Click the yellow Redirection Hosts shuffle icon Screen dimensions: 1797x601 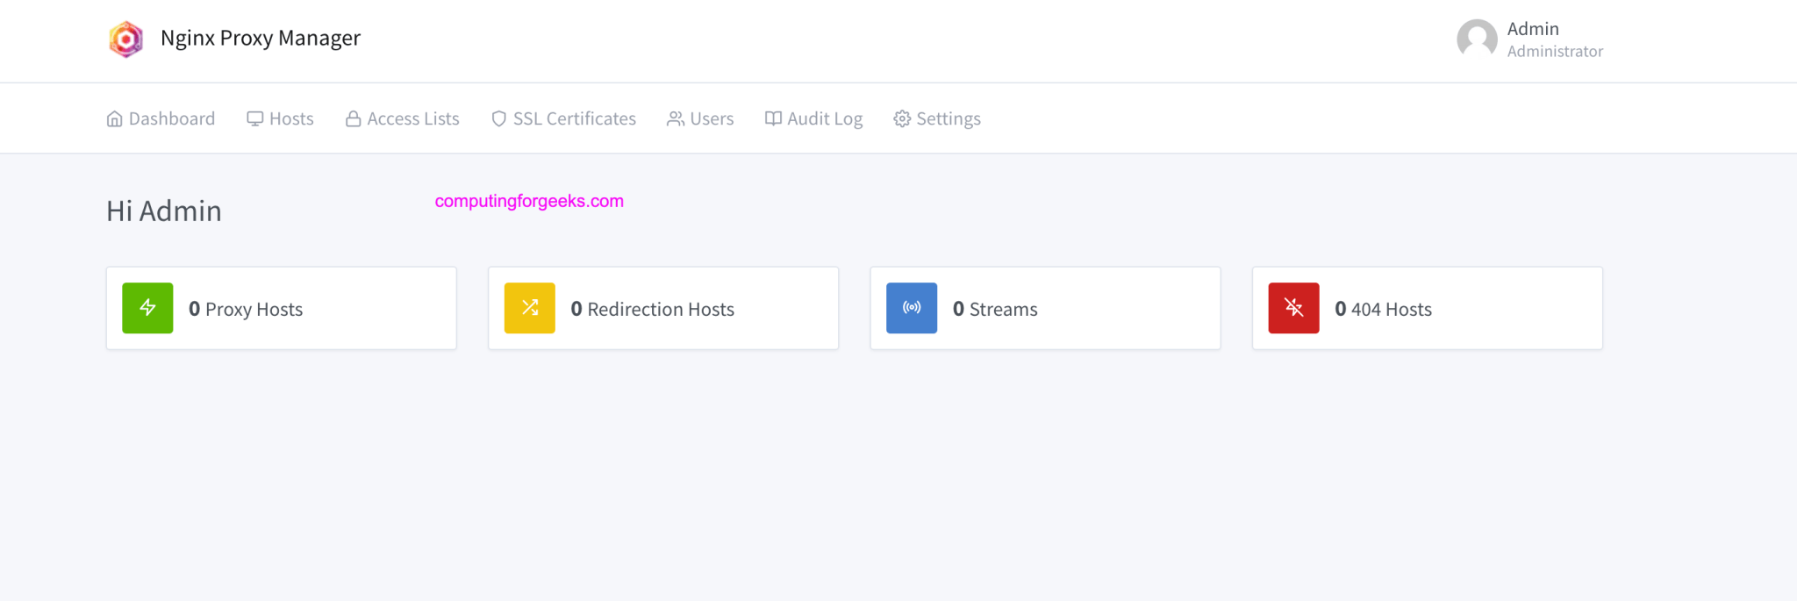[530, 308]
